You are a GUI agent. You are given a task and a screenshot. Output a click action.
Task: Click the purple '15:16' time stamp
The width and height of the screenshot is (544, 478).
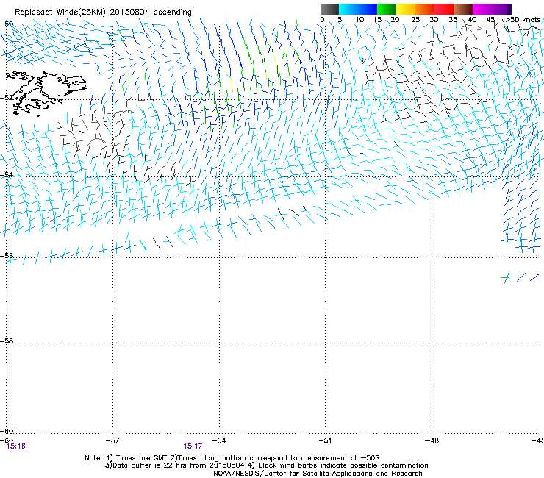[16, 446]
